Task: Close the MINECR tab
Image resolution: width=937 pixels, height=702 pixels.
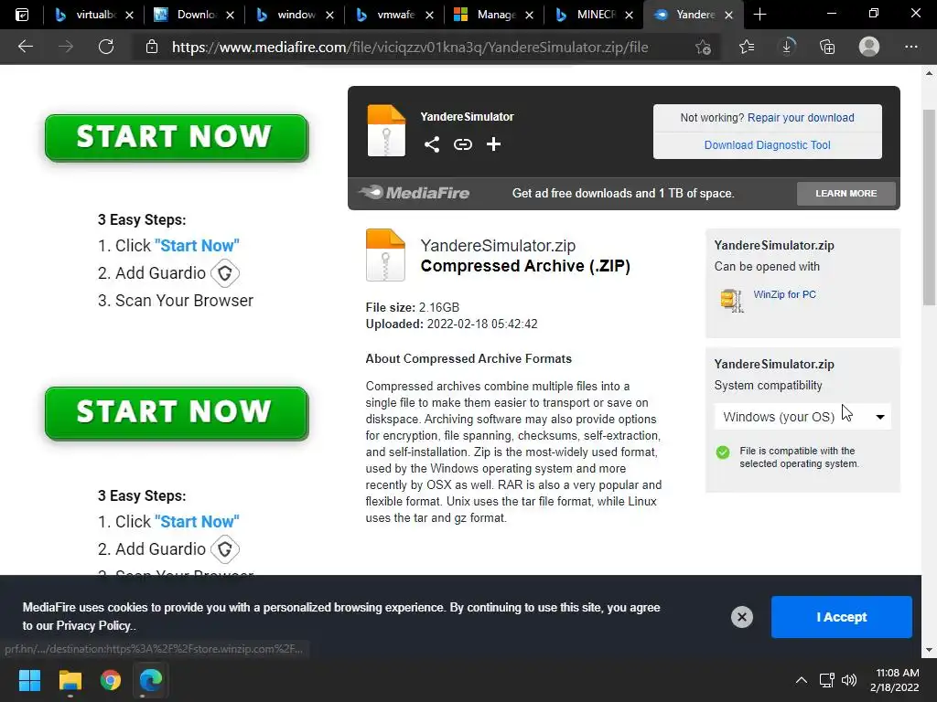Action: [x=629, y=15]
